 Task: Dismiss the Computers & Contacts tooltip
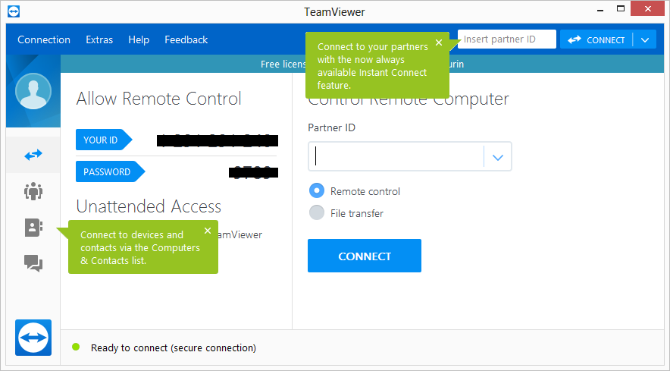click(x=208, y=231)
